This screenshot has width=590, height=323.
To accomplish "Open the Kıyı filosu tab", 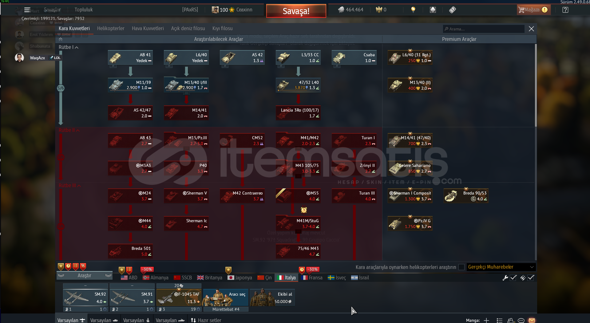I will point(223,29).
